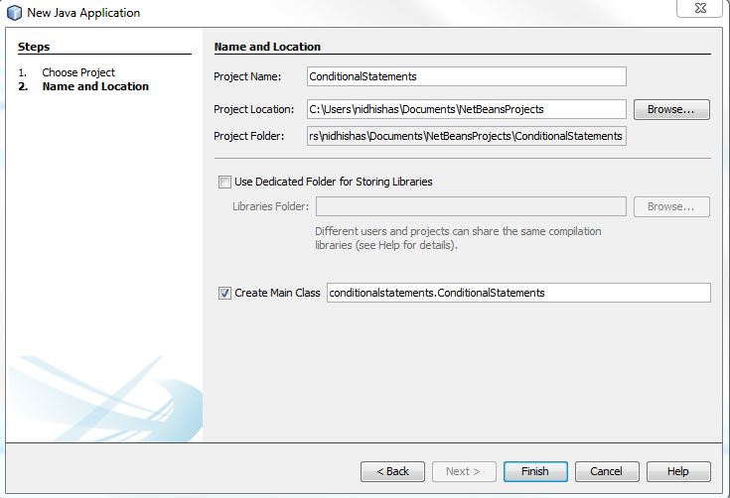
Task: Click the greyed-out Next button
Action: [x=464, y=471]
